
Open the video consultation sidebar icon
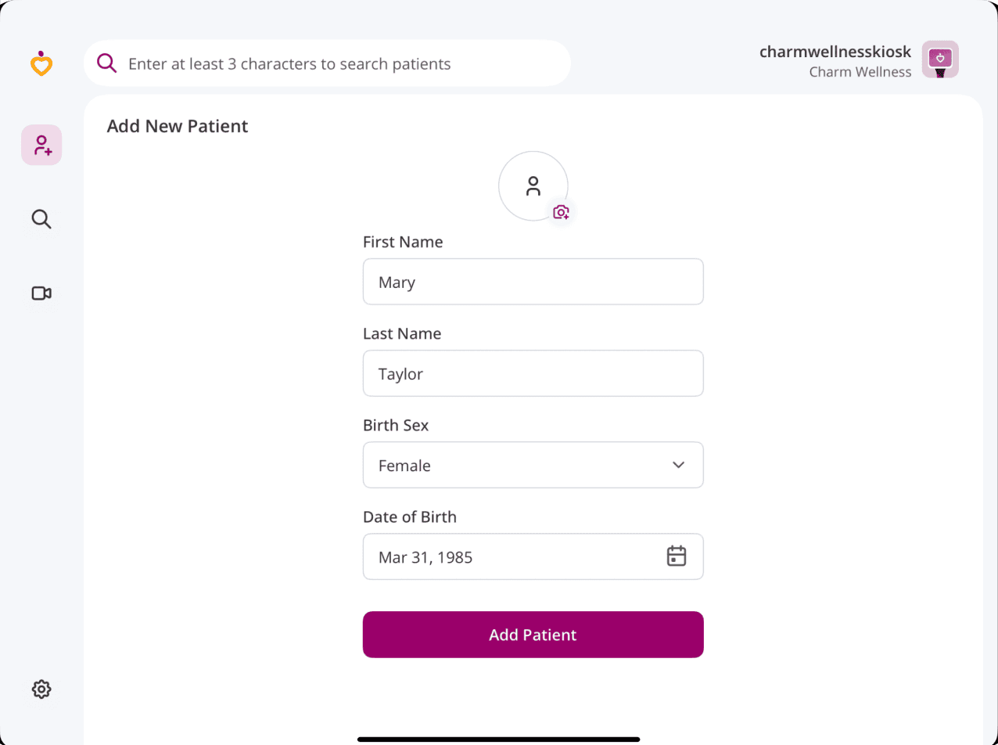pyautogui.click(x=41, y=293)
